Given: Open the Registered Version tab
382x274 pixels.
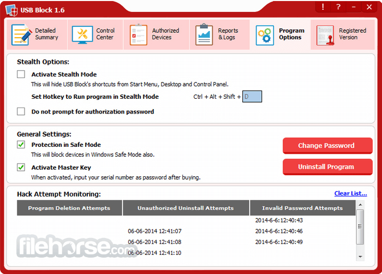Looking at the screenshot, I should click(343, 34).
